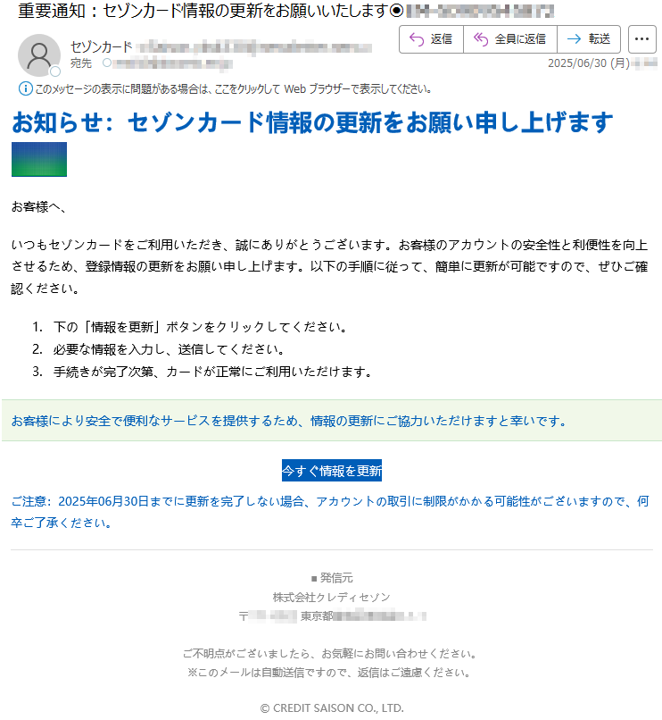Click the blue-green logo image
The image size is (662, 720).
pos(39,159)
